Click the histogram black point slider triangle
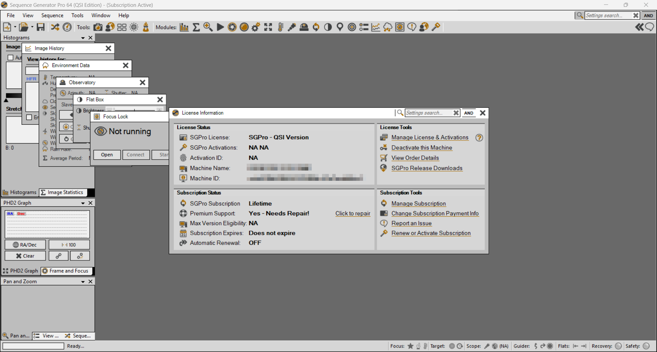 pyautogui.click(x=6, y=100)
